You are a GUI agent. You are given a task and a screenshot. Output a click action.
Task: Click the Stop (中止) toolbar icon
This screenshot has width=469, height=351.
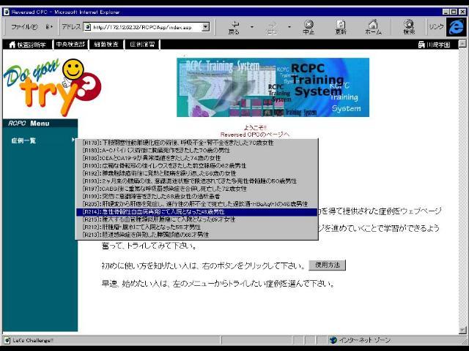point(309,27)
